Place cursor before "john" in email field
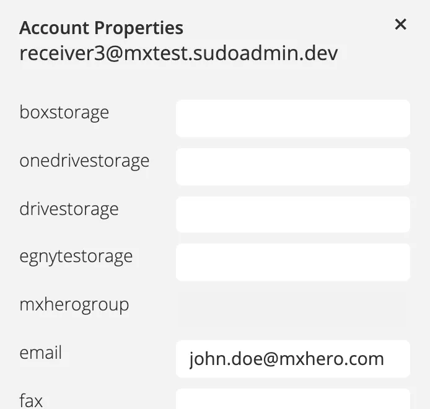 click(190, 359)
